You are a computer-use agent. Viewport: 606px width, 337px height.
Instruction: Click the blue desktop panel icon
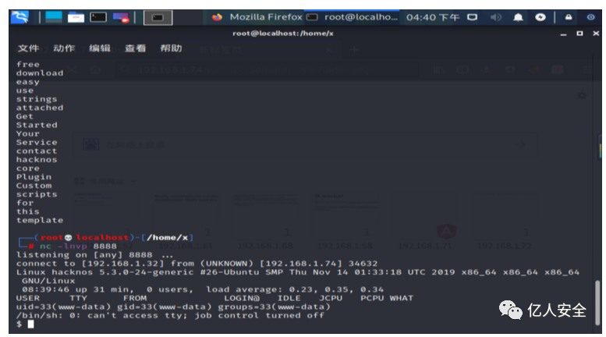pyautogui.click(x=54, y=17)
